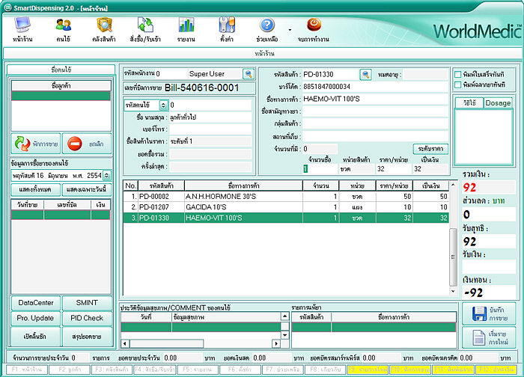Open the รหัสคนไข้ type dropdown
This screenshot has width=524, height=377.
click(163, 105)
